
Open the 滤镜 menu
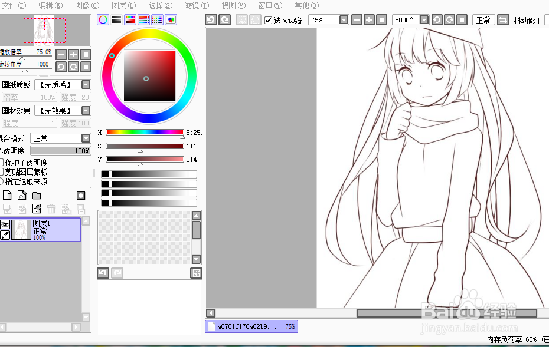(x=197, y=5)
